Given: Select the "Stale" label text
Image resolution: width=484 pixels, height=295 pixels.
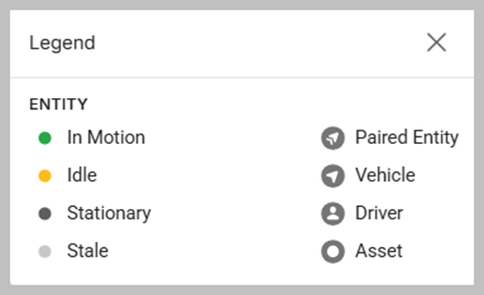Looking at the screenshot, I should (87, 251).
